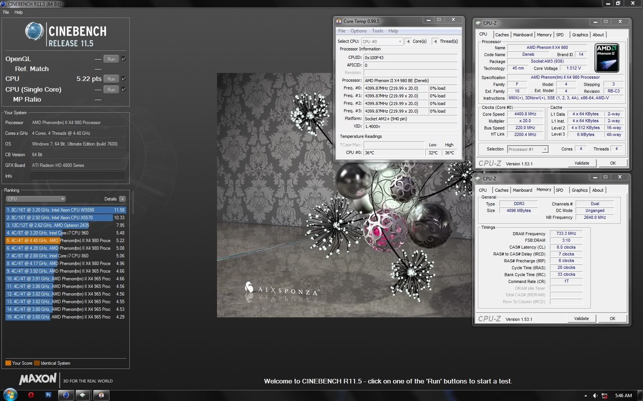Image resolution: width=643 pixels, height=401 pixels.
Task: Switch to Cinebench taskbar button
Action: [66, 395]
